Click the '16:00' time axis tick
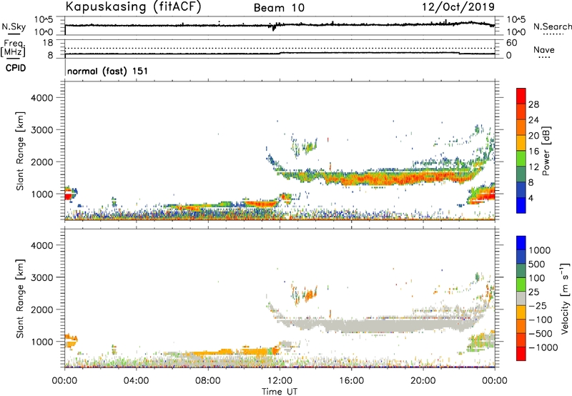Viewport: 572px width, 396px height. pyautogui.click(x=351, y=381)
